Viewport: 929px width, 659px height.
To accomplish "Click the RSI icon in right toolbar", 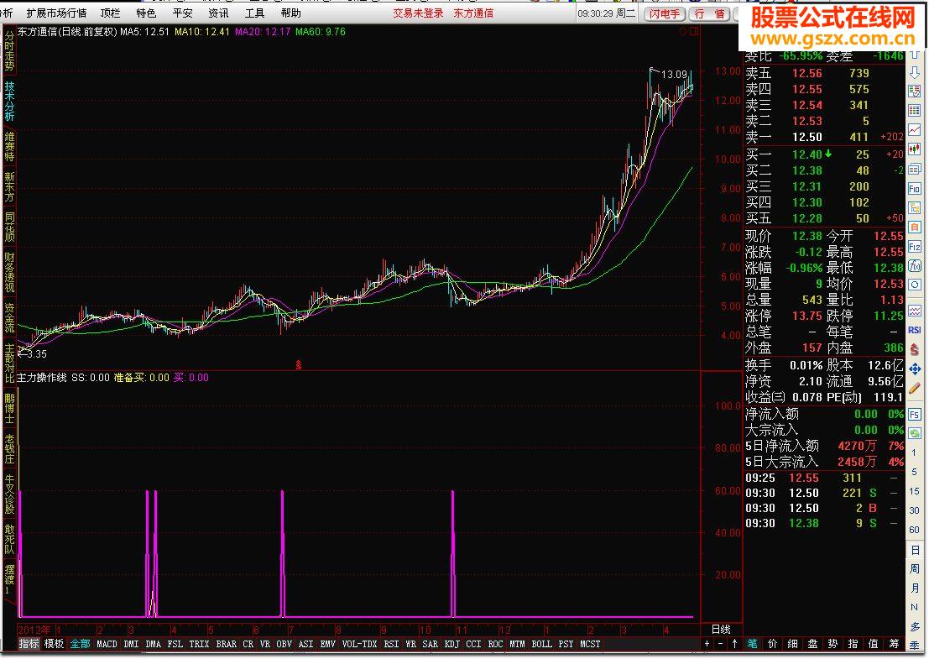I will [914, 330].
